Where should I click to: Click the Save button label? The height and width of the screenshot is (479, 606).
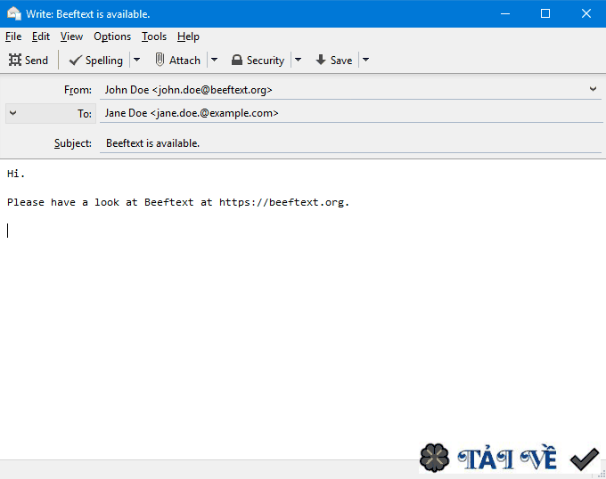click(x=341, y=61)
